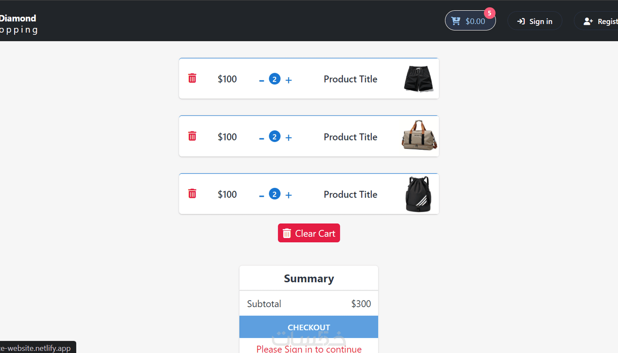This screenshot has width=618, height=353.
Task: Open the black shorts product thumbnail
Action: coord(418,79)
